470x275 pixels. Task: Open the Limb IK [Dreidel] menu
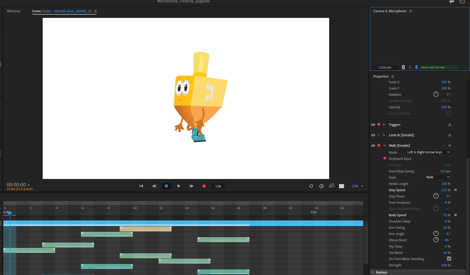click(x=450, y=135)
